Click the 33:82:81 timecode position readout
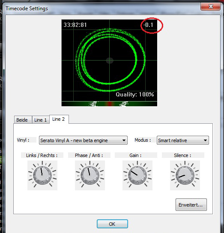 pyautogui.click(x=75, y=25)
